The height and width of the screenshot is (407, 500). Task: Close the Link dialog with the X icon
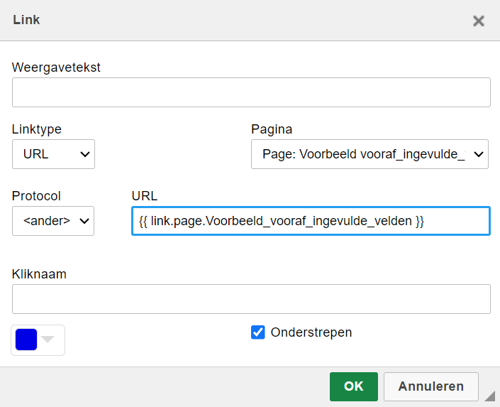479,21
